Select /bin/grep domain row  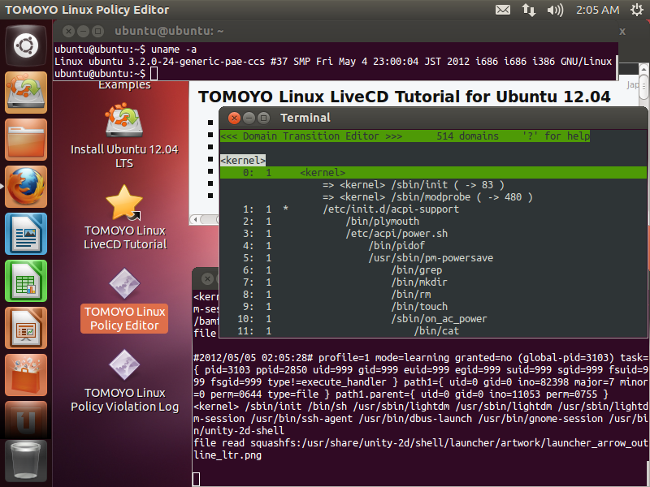pyautogui.click(x=433, y=270)
